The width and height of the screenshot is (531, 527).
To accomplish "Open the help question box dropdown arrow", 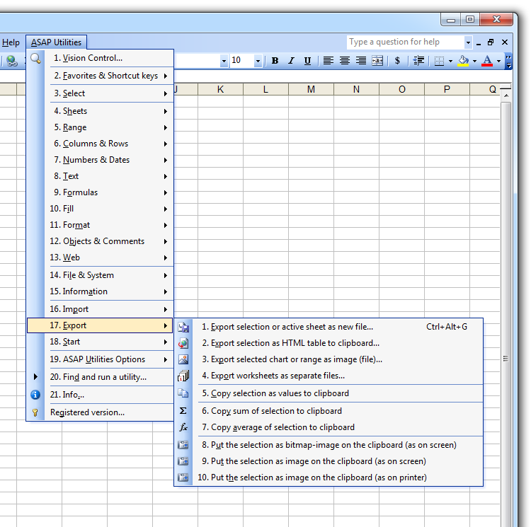I will point(468,42).
